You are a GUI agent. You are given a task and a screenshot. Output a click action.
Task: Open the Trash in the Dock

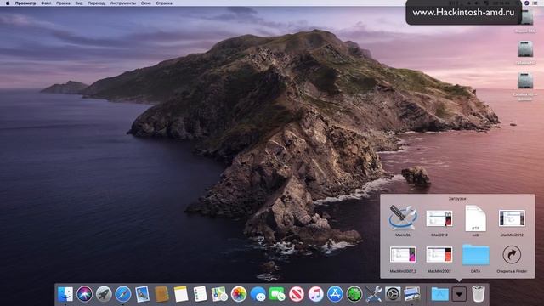[479, 294]
